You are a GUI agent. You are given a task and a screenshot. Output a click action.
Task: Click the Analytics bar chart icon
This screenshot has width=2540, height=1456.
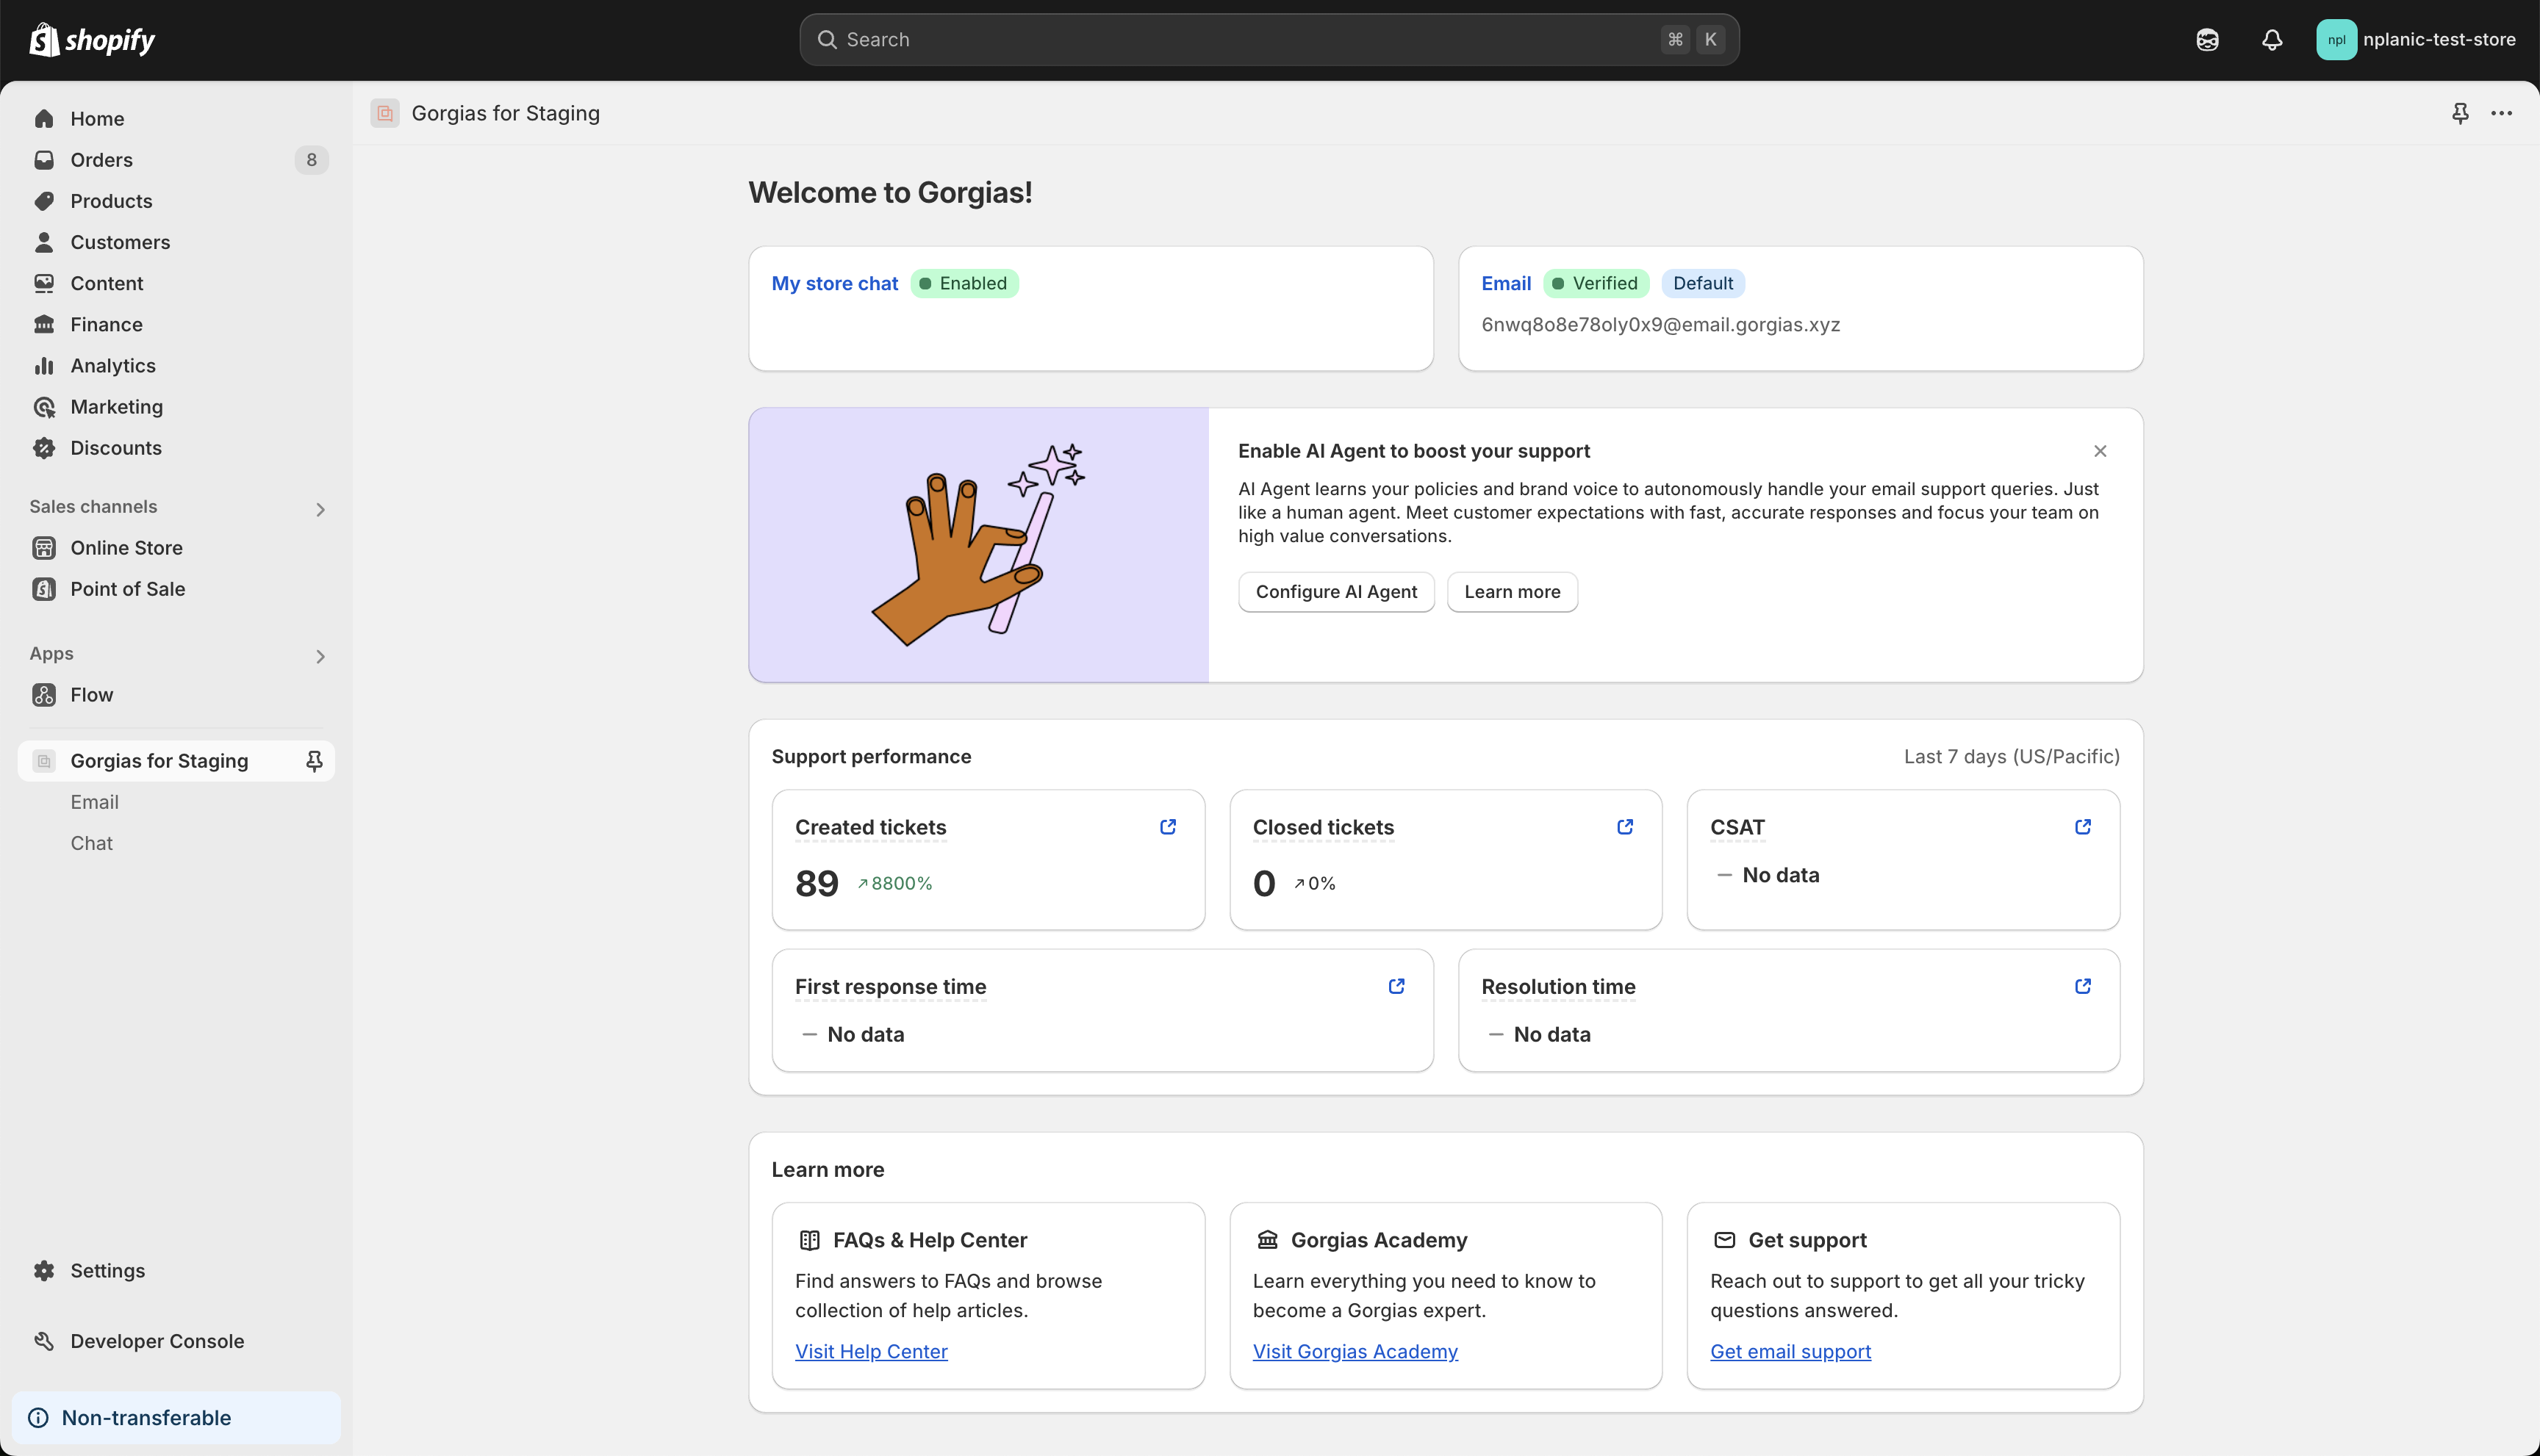(x=44, y=366)
